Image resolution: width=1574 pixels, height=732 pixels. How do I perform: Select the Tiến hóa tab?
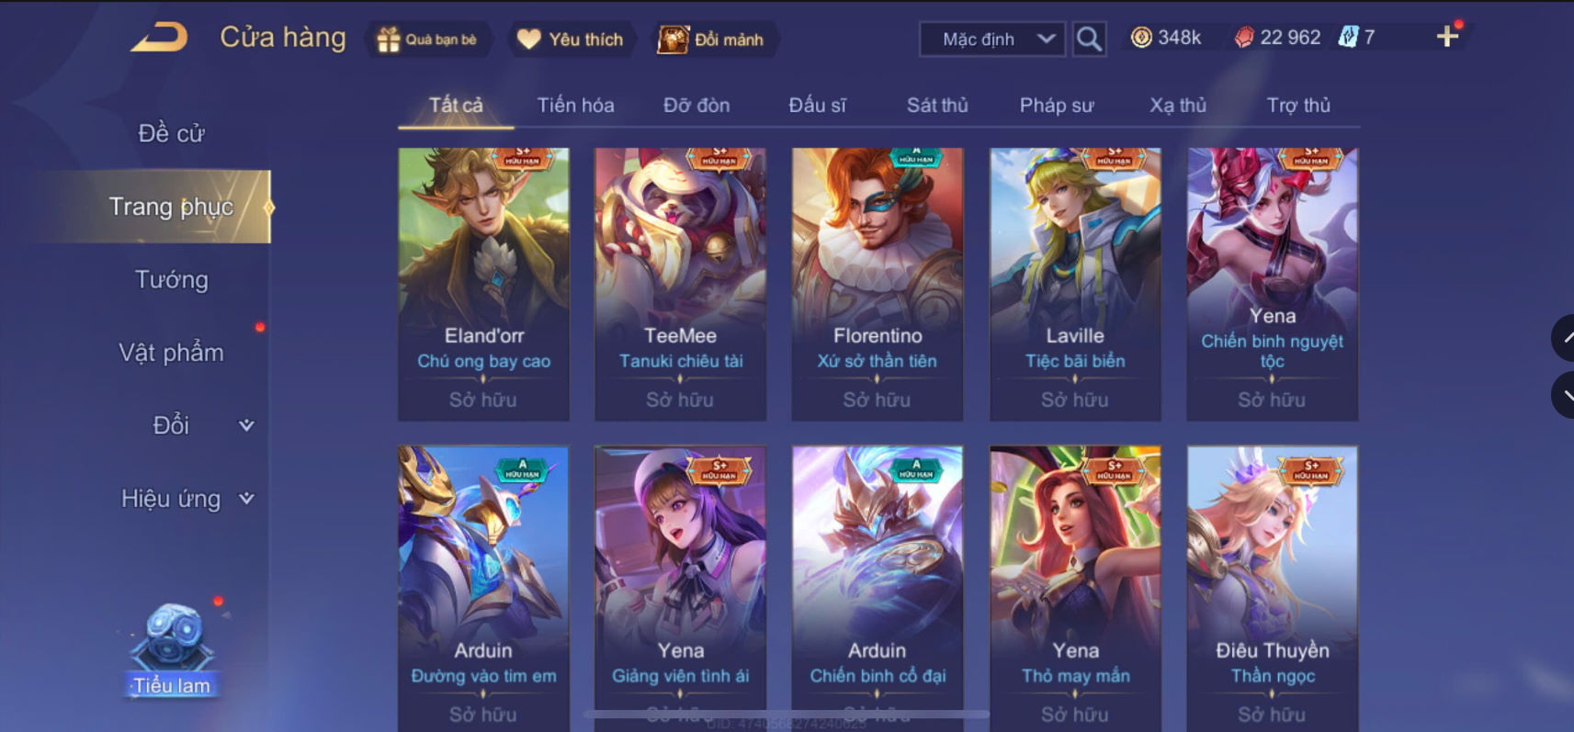(575, 105)
